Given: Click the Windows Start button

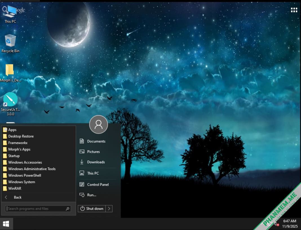Looking at the screenshot, I should [6, 224].
